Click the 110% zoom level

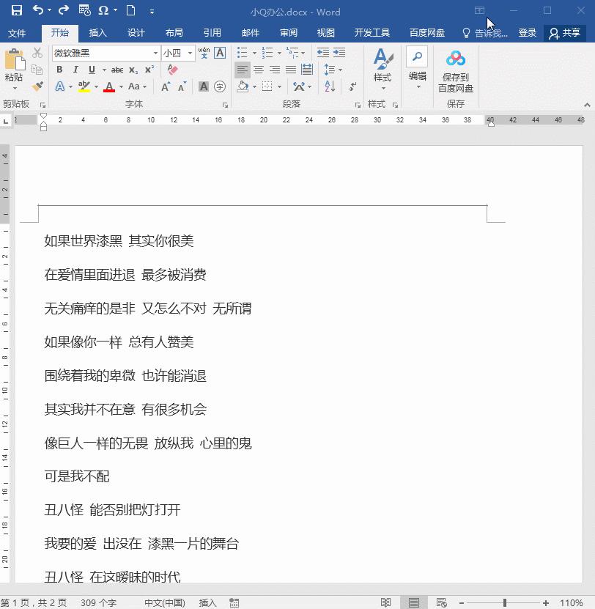coord(572,603)
